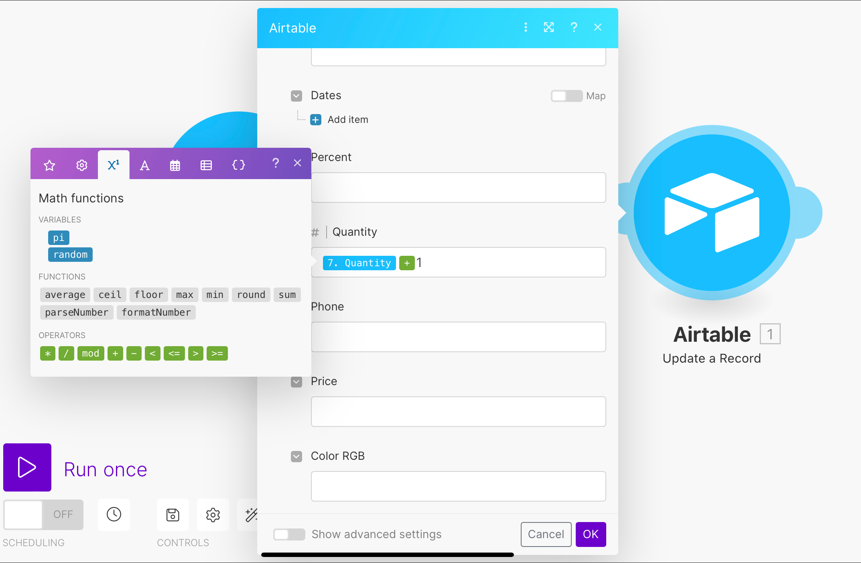Click the Color RGB input field
This screenshot has height=563, width=861.
coord(458,486)
